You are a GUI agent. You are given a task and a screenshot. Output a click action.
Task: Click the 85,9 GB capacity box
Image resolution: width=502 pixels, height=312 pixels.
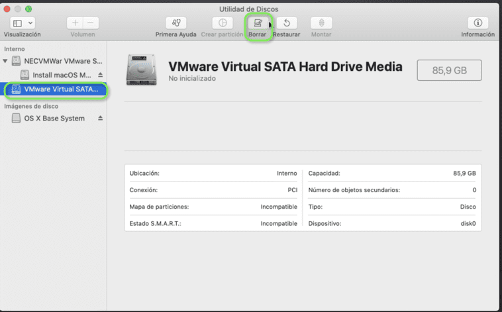tap(449, 70)
